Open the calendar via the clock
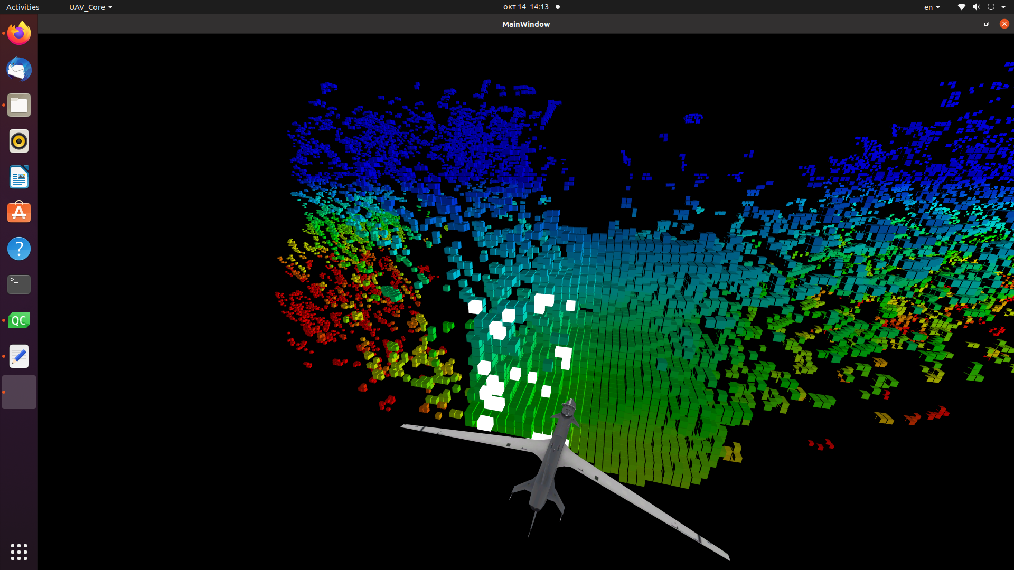The width and height of the screenshot is (1014, 570). point(526,7)
